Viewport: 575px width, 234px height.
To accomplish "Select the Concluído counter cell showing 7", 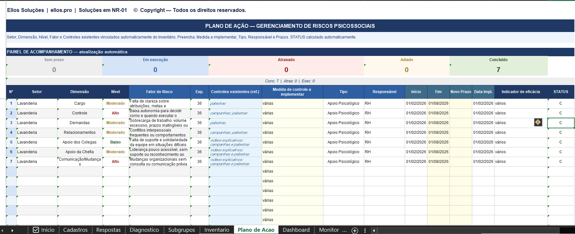I will pyautogui.click(x=498, y=69).
